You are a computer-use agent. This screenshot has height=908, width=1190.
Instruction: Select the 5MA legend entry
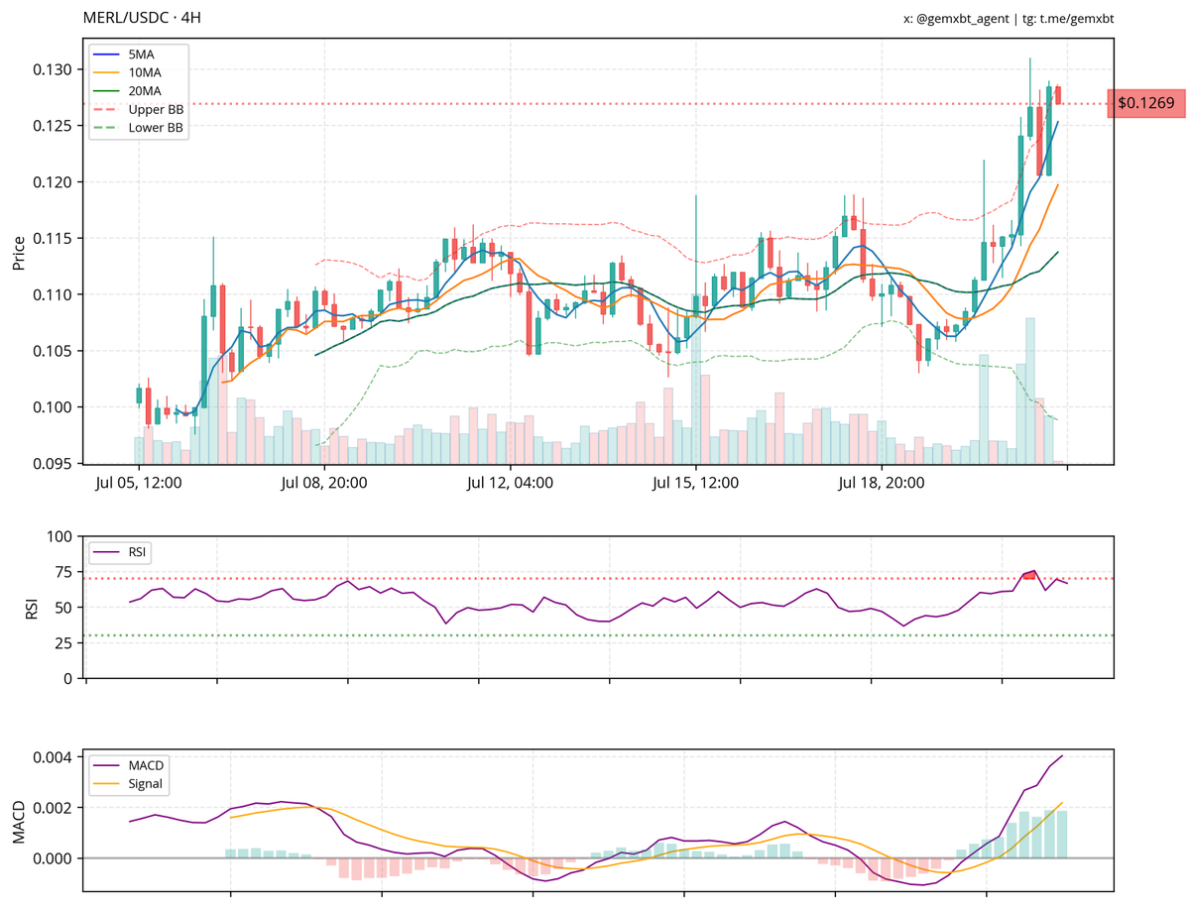(124, 54)
